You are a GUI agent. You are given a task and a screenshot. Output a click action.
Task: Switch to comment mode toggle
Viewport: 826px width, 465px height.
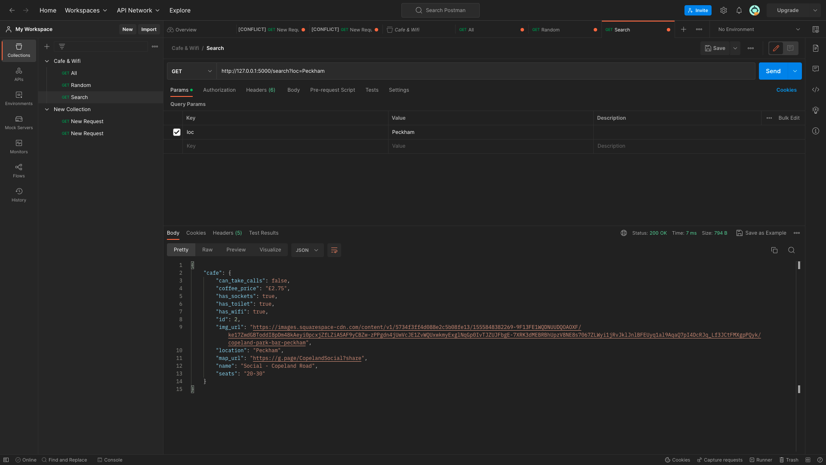790,48
